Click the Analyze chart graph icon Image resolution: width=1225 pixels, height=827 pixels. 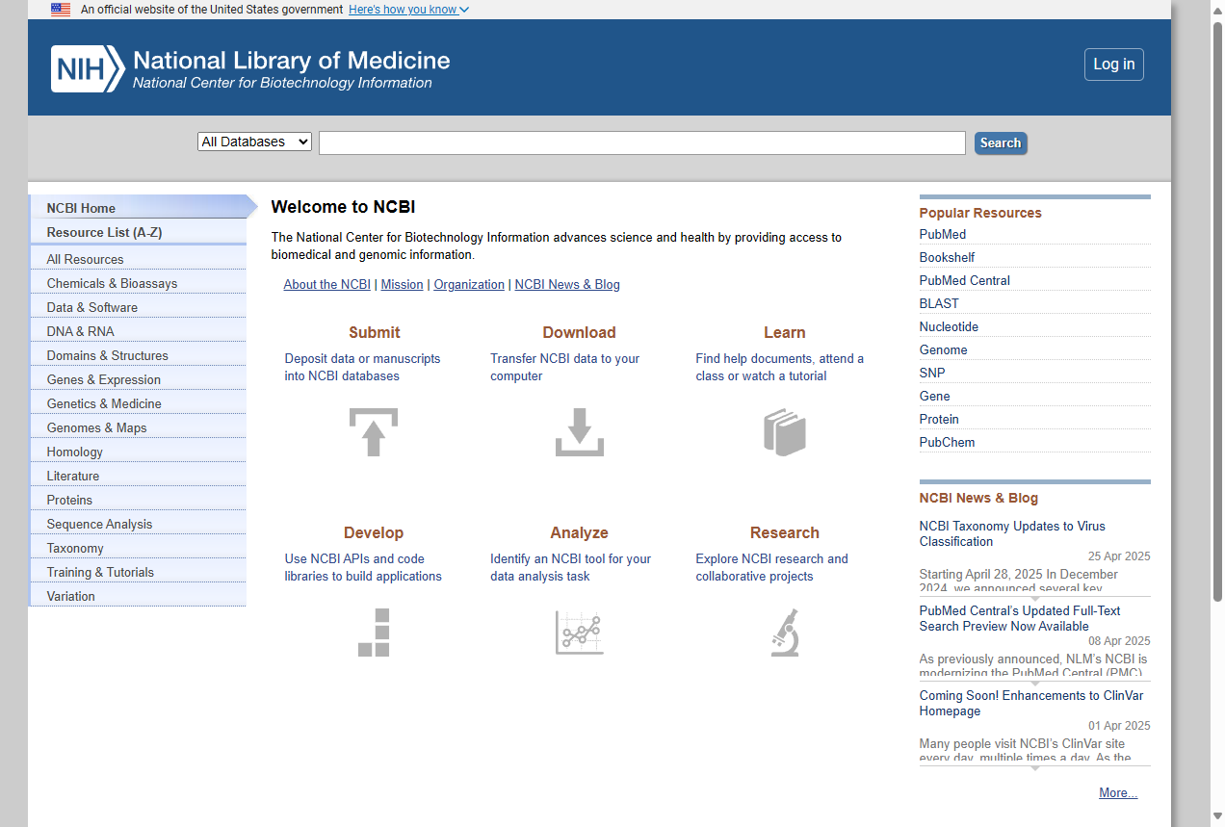click(579, 633)
